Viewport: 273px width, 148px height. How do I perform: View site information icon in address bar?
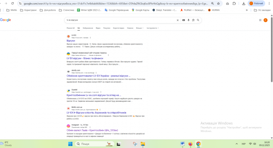(20, 4)
